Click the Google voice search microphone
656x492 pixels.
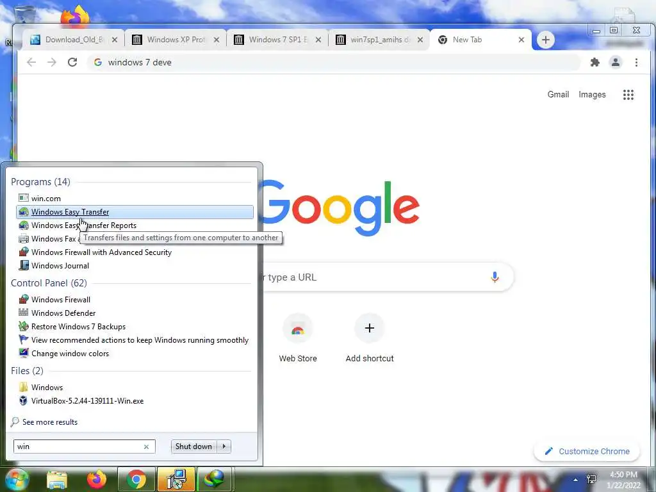pos(495,277)
